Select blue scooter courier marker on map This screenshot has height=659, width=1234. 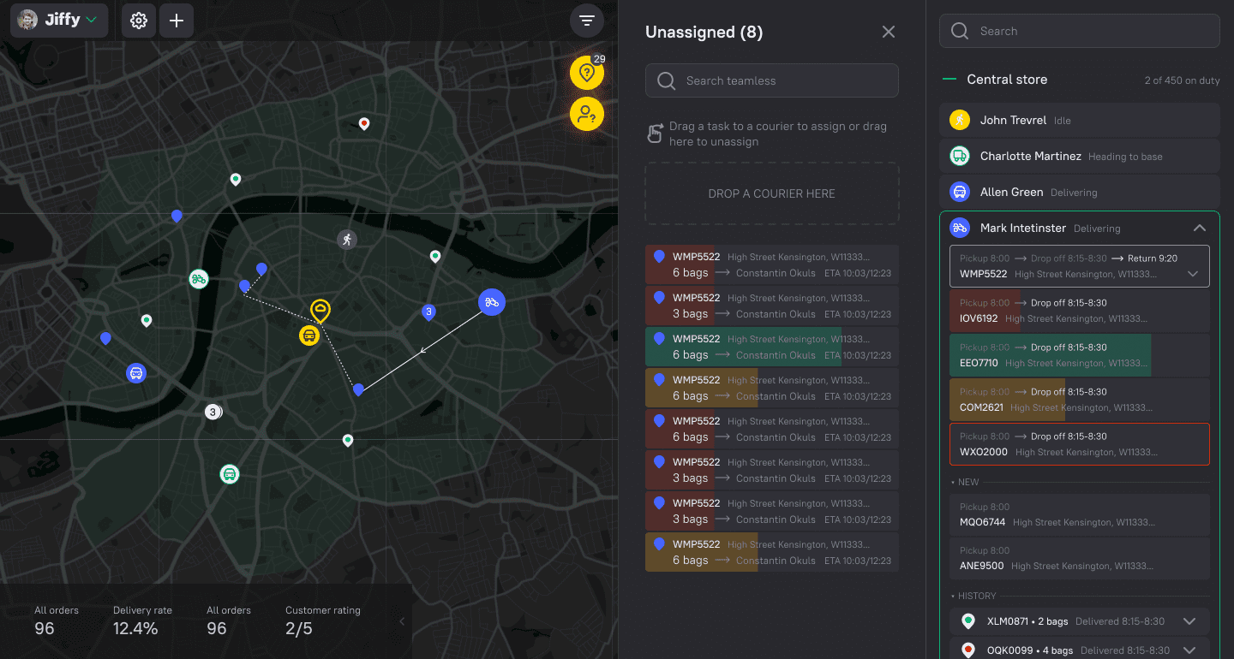[491, 301]
